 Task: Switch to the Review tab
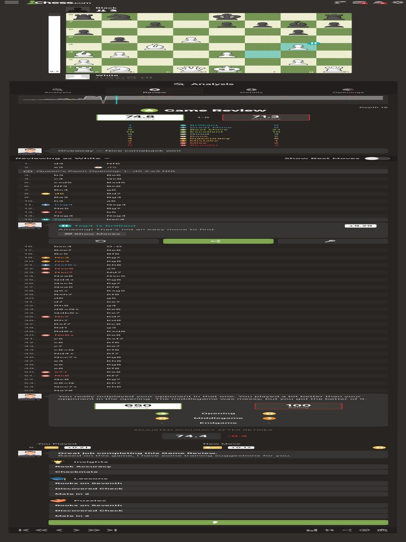tap(155, 91)
